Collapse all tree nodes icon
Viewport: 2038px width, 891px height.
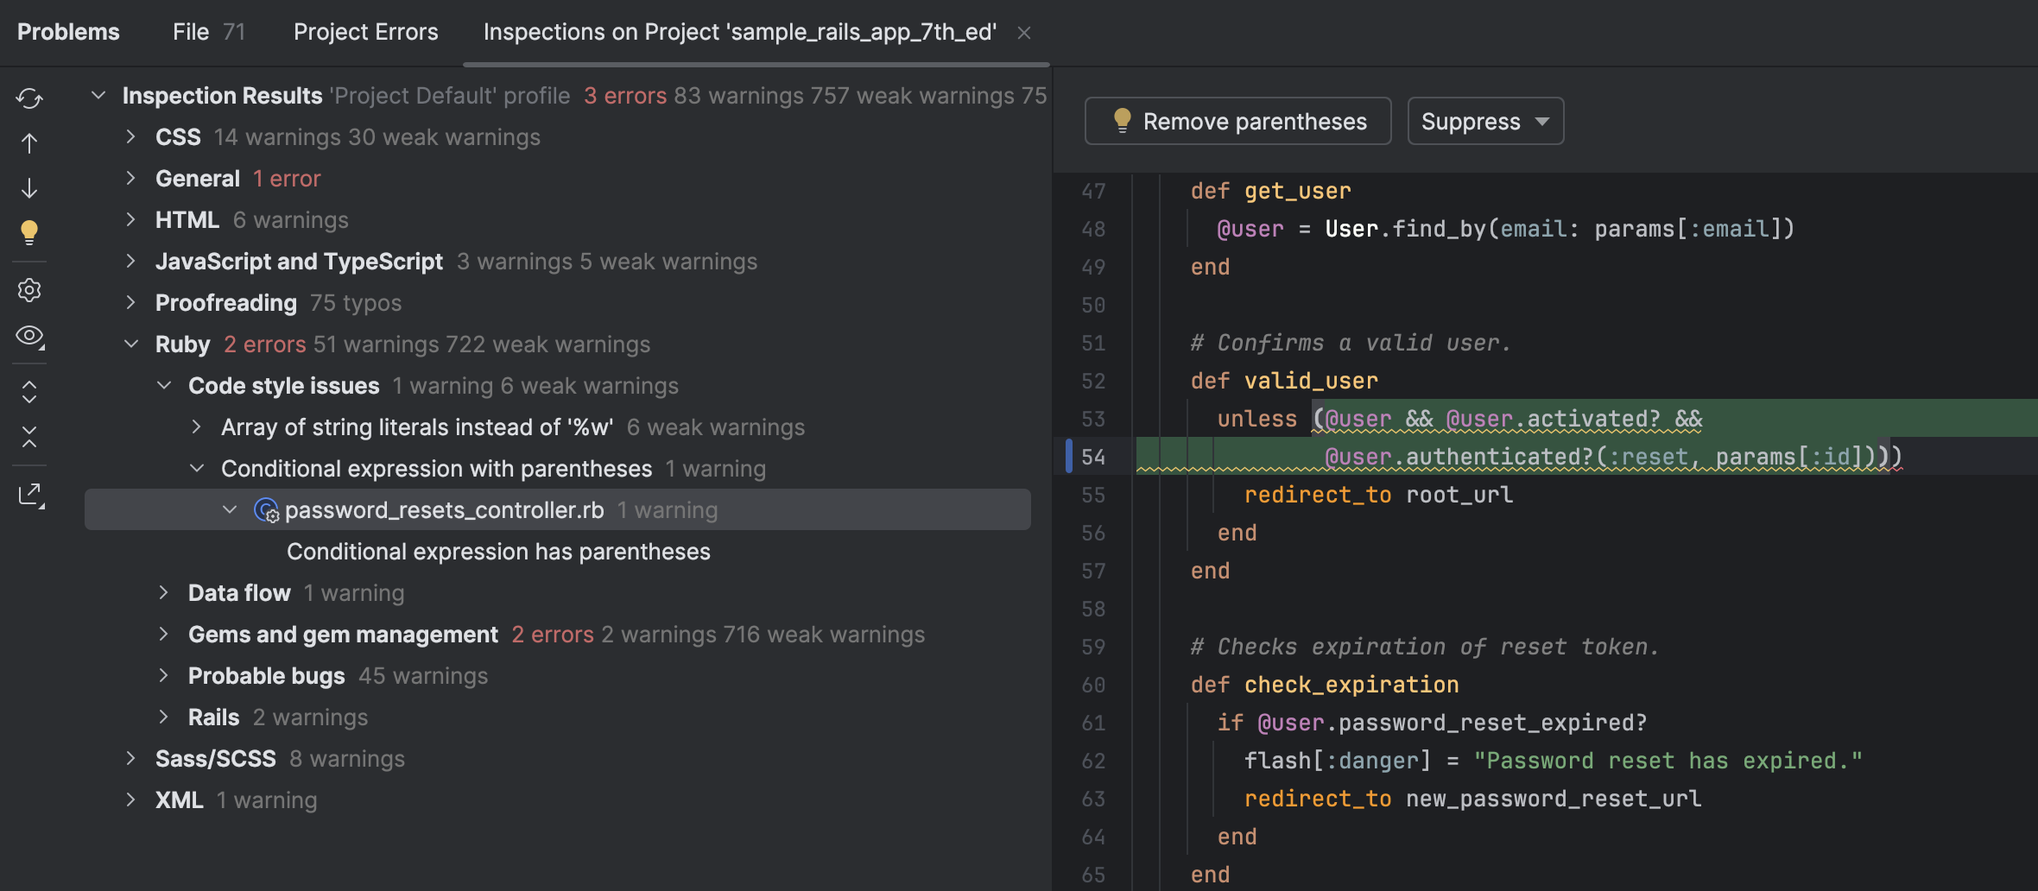tap(29, 437)
